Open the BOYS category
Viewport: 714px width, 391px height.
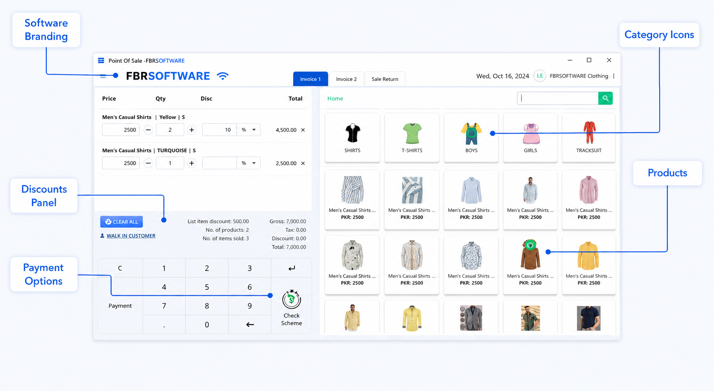pyautogui.click(x=471, y=137)
